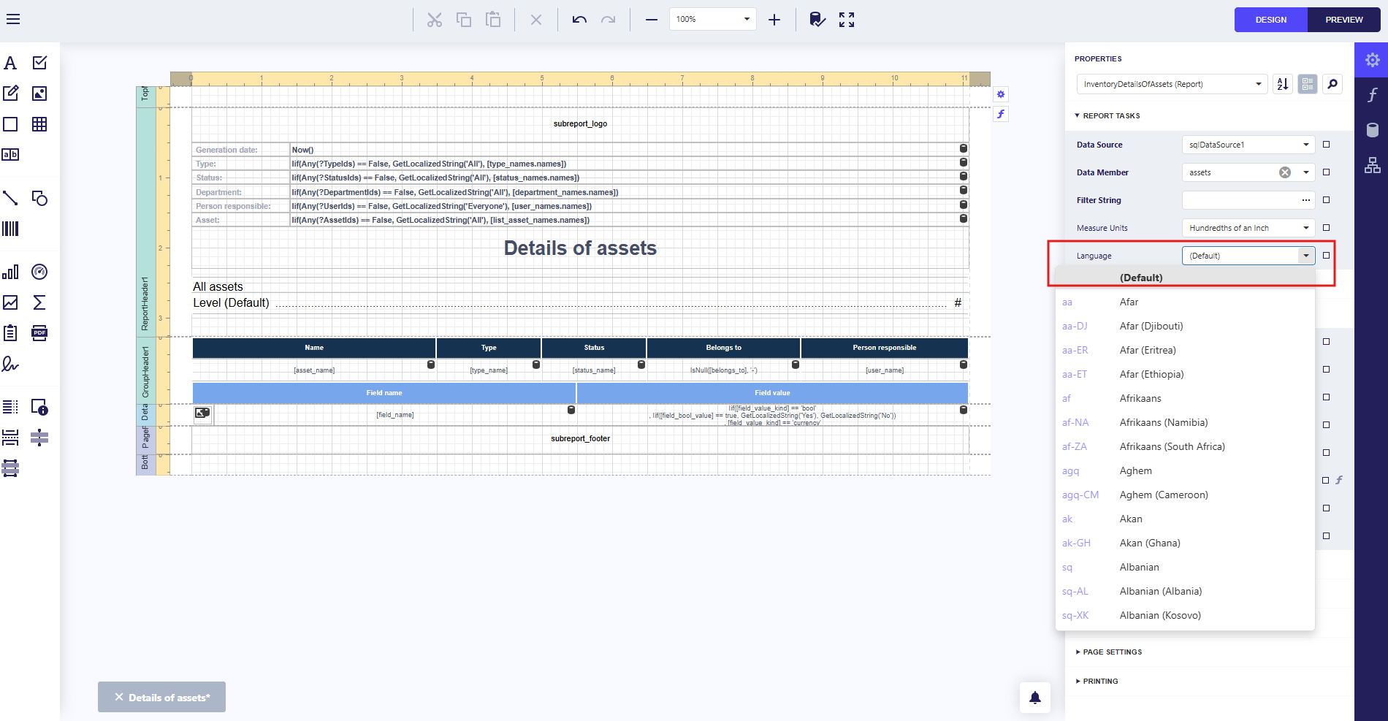Select the Table tool in toolbox
1388x721 pixels.
pyautogui.click(x=39, y=124)
